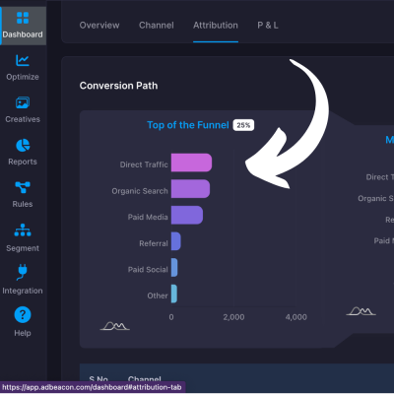This screenshot has width=394, height=394.
Task: Open the Rules flow icon
Action: click(x=23, y=187)
